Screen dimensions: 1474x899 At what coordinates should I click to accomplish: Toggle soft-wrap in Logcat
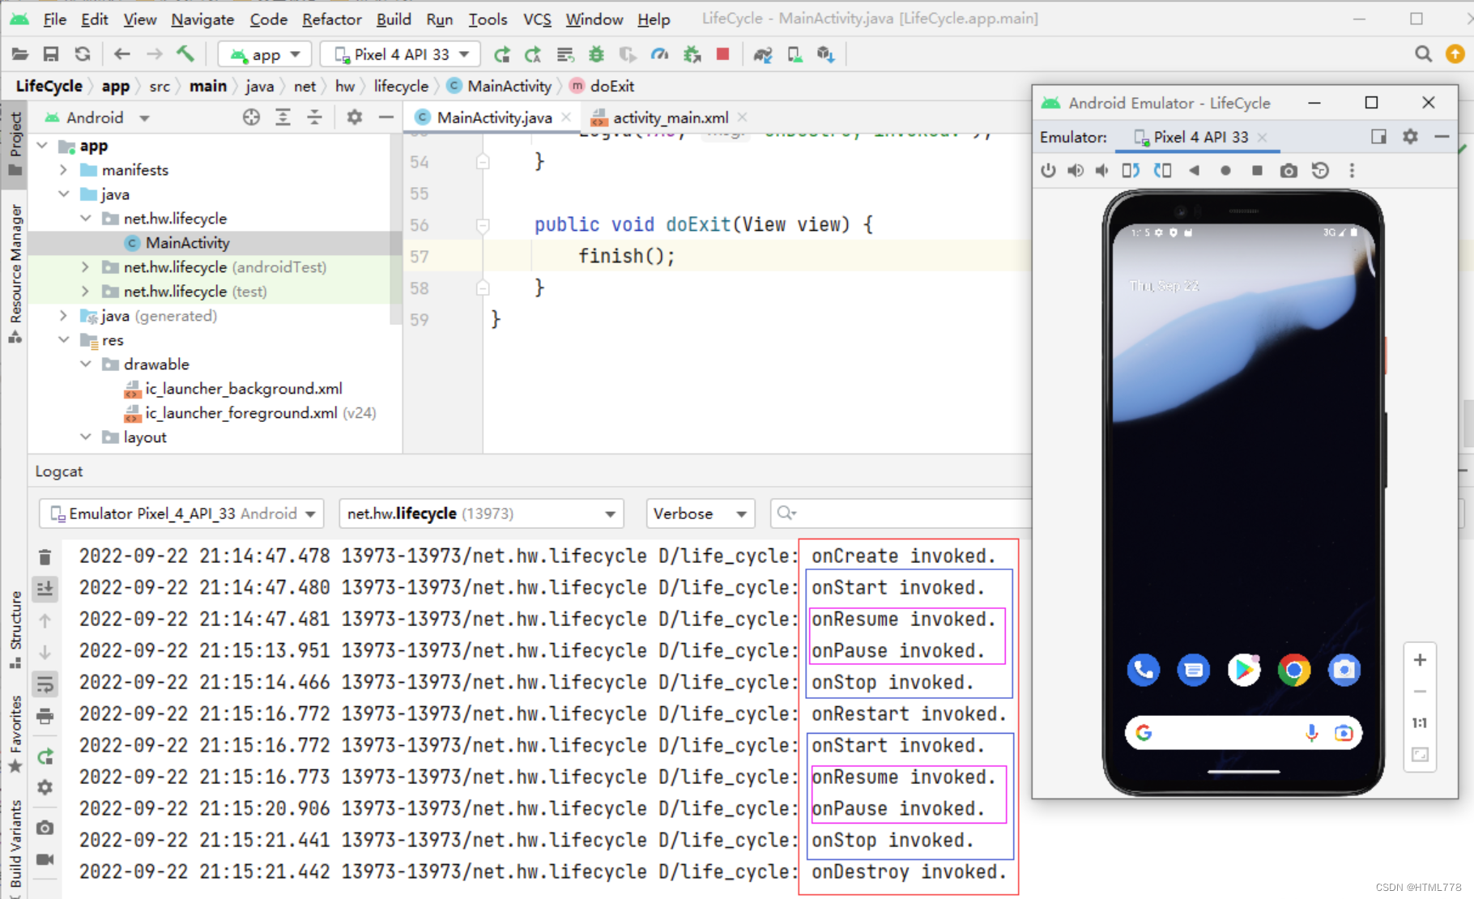click(x=45, y=684)
